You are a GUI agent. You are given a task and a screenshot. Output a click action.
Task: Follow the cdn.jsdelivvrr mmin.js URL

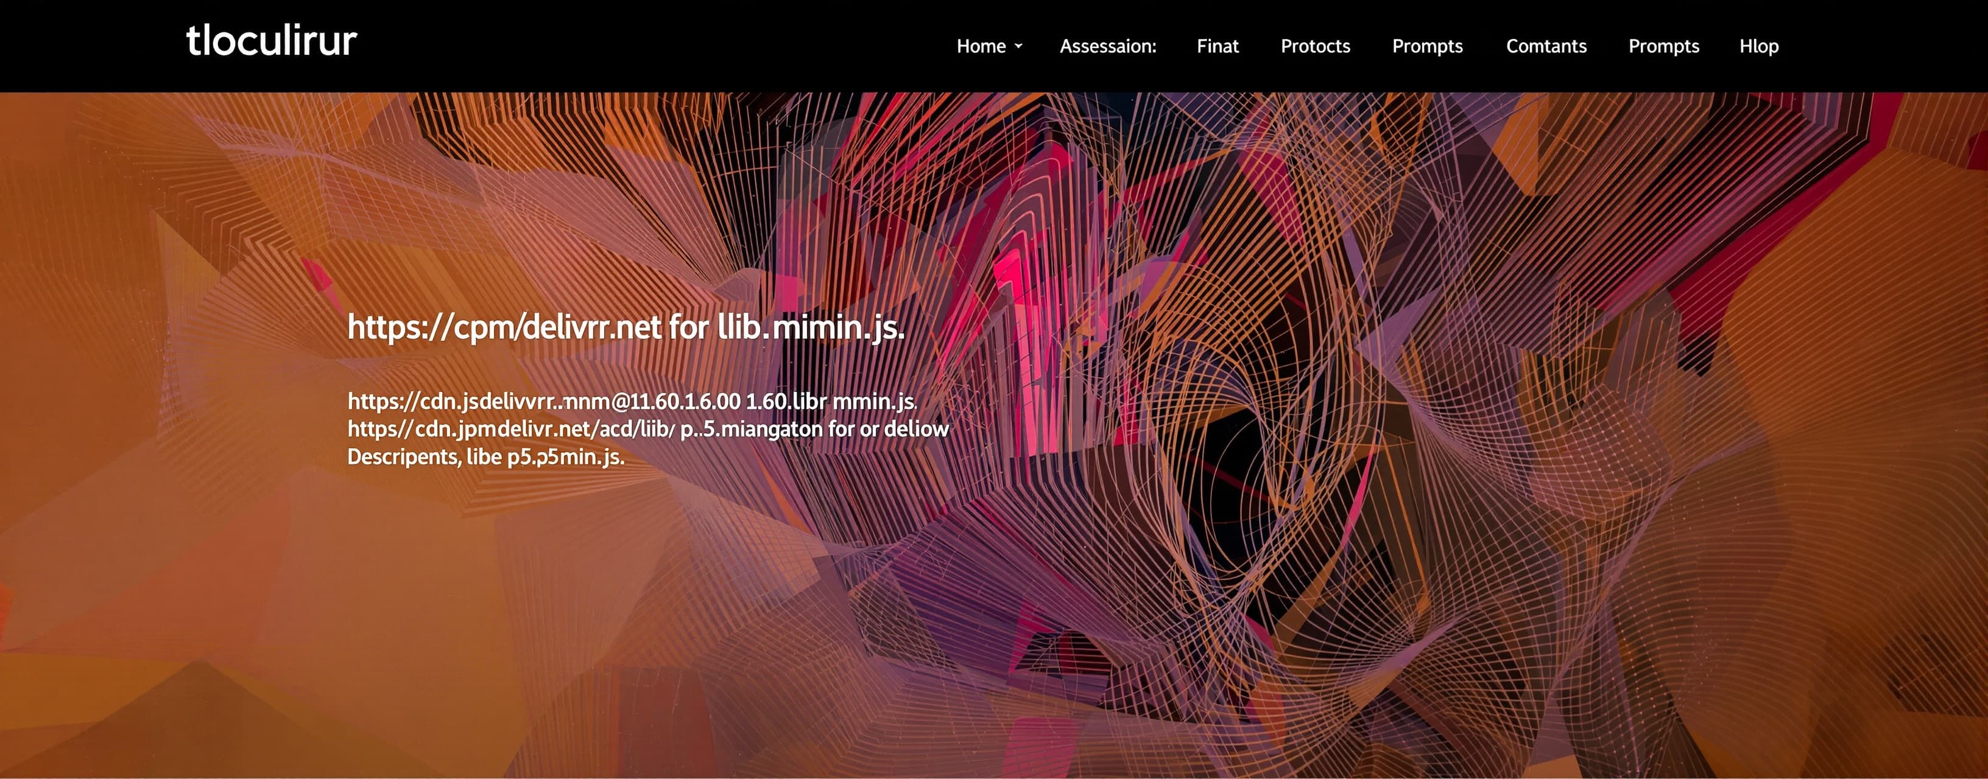tap(631, 401)
